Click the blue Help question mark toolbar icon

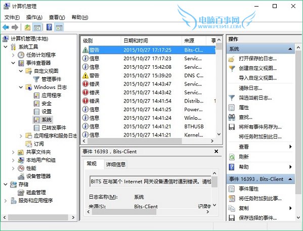49,27
